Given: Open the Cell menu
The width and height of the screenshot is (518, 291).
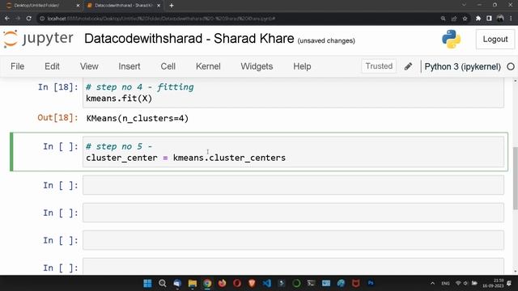Looking at the screenshot, I should coord(168,66).
